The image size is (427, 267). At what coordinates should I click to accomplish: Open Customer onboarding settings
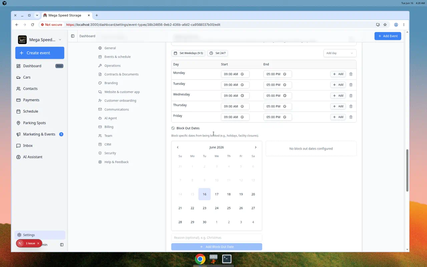pos(120,100)
